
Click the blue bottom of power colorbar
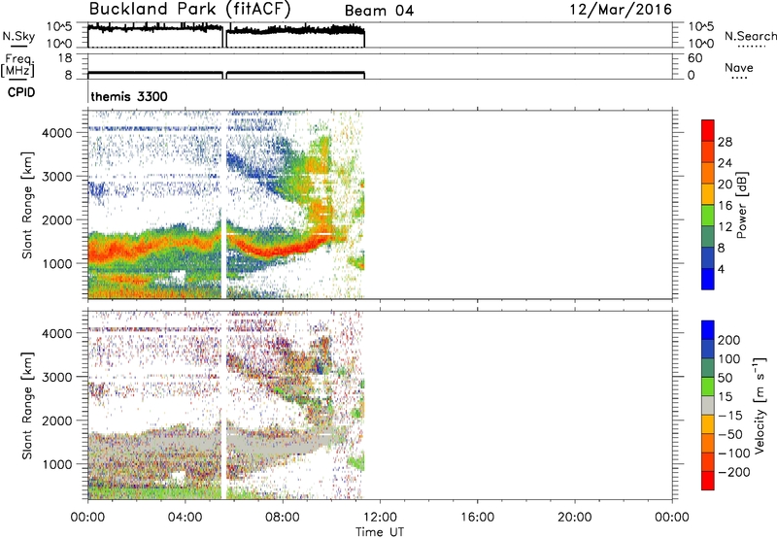[x=708, y=279]
